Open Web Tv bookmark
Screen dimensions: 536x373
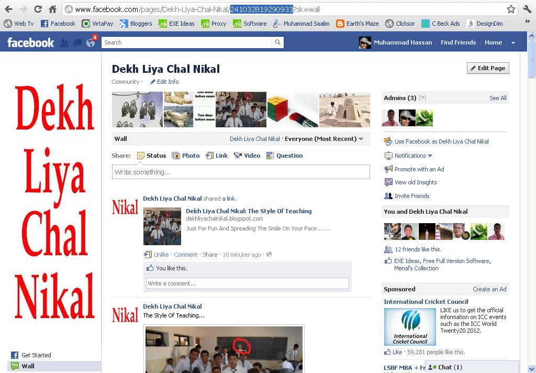click(x=18, y=24)
